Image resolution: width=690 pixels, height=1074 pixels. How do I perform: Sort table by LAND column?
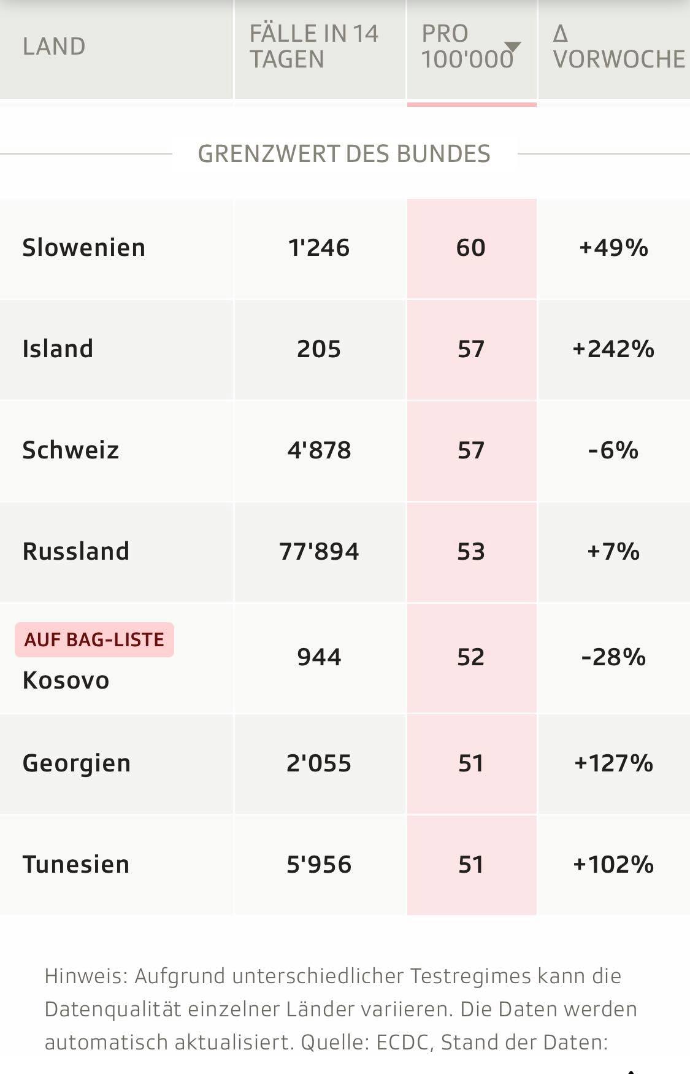click(x=54, y=47)
